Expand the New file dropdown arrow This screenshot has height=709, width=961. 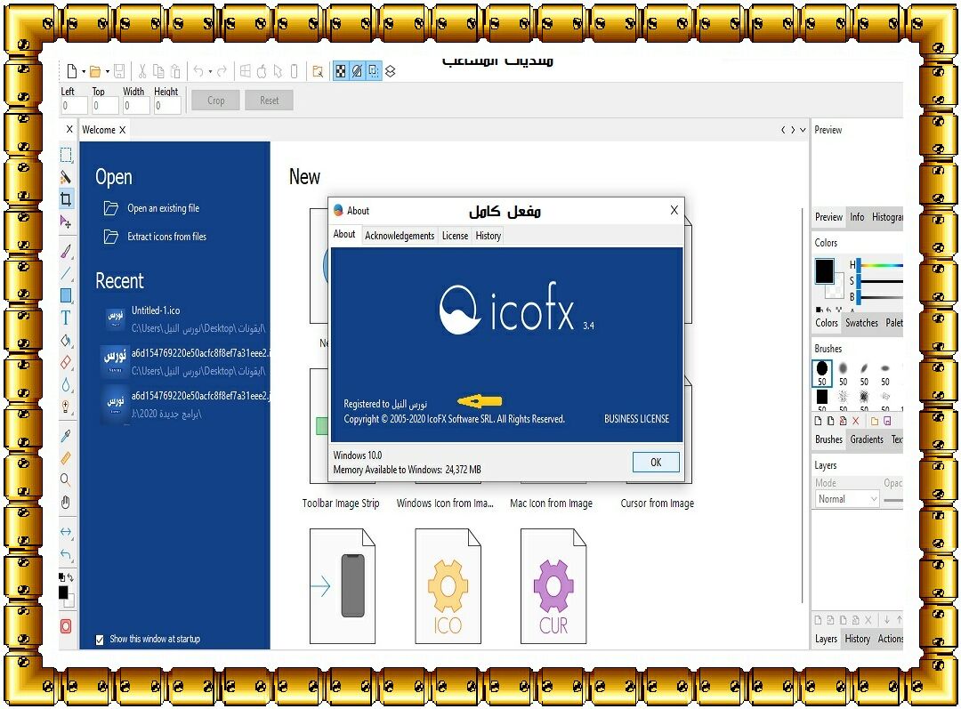84,72
